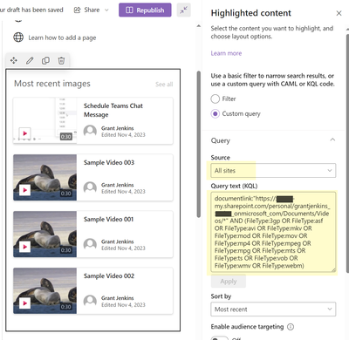
Task: Toggle the Enable audience targeting switch
Action: [219, 338]
